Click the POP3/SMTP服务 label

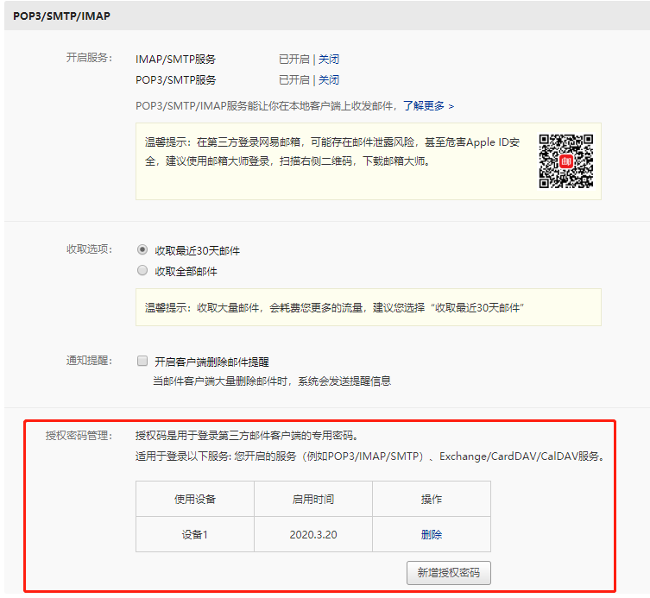click(x=176, y=79)
